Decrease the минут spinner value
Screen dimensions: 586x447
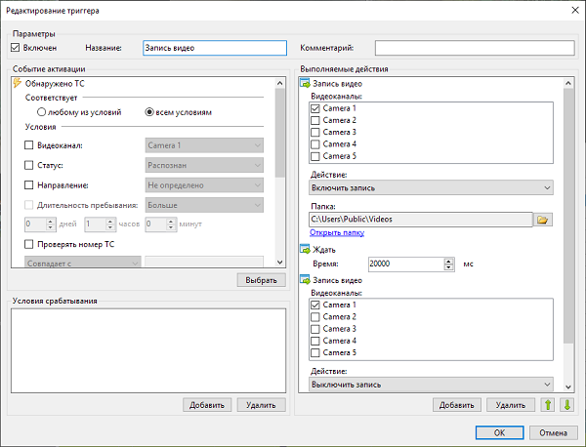[x=171, y=227]
